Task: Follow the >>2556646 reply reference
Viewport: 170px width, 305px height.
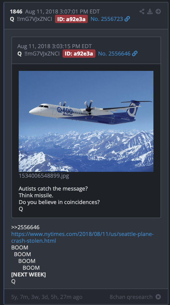Action: click(x=25, y=227)
